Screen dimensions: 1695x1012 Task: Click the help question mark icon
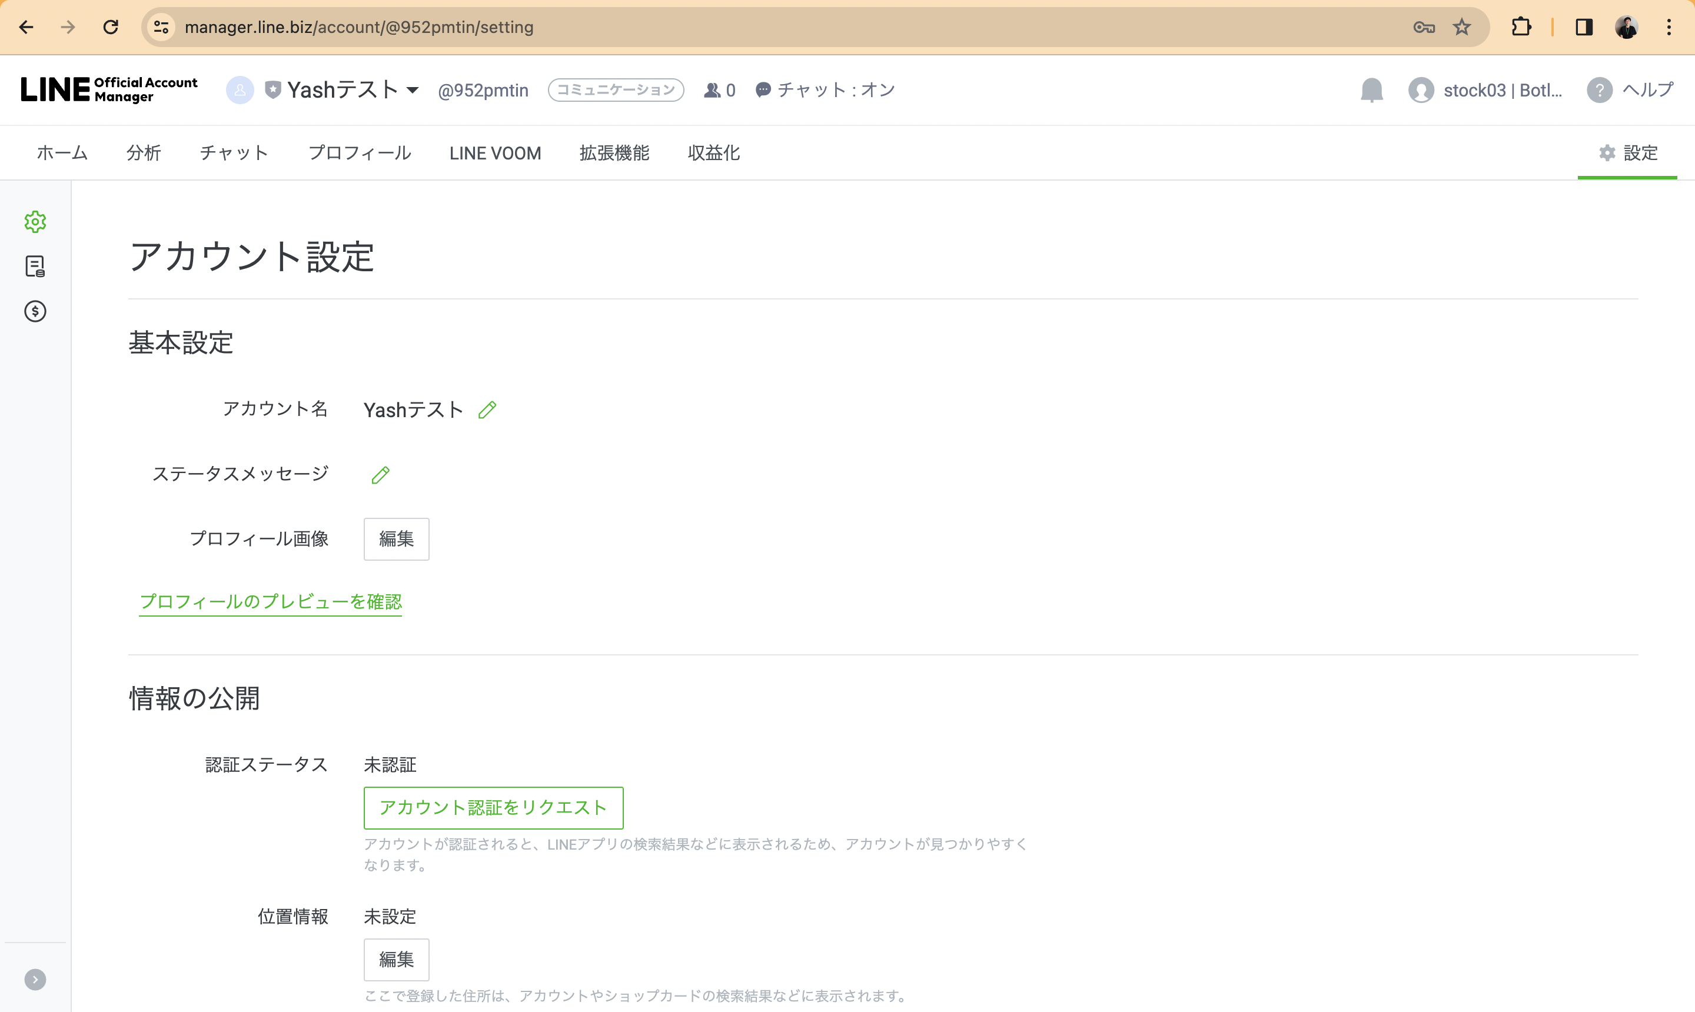(x=1599, y=90)
